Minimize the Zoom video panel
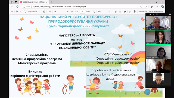Image resolution: width=174 pixels, height=98 pixels. 147,14
